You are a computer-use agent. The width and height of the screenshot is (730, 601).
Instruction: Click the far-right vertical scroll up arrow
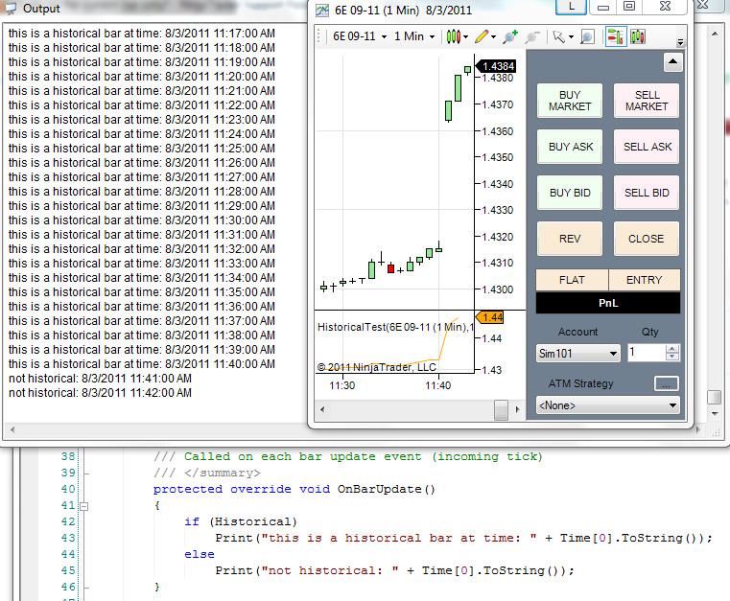click(715, 34)
